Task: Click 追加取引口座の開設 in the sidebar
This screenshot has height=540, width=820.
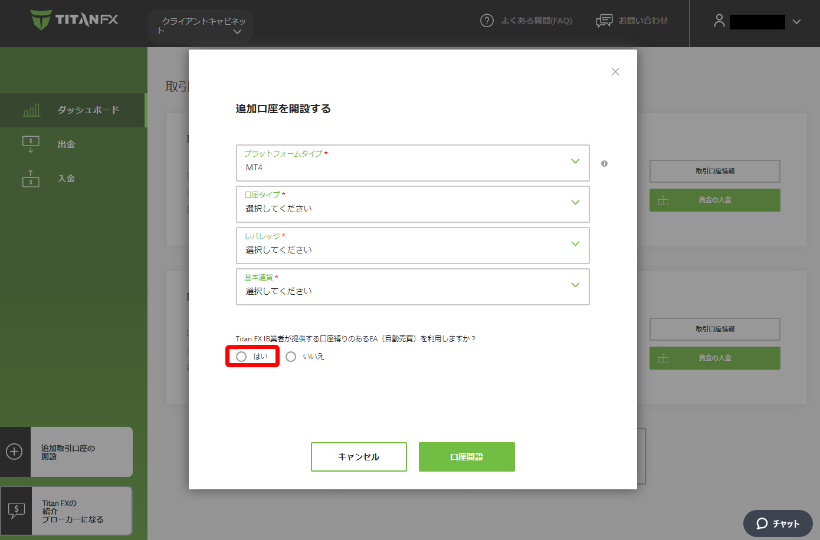Action: click(x=66, y=452)
